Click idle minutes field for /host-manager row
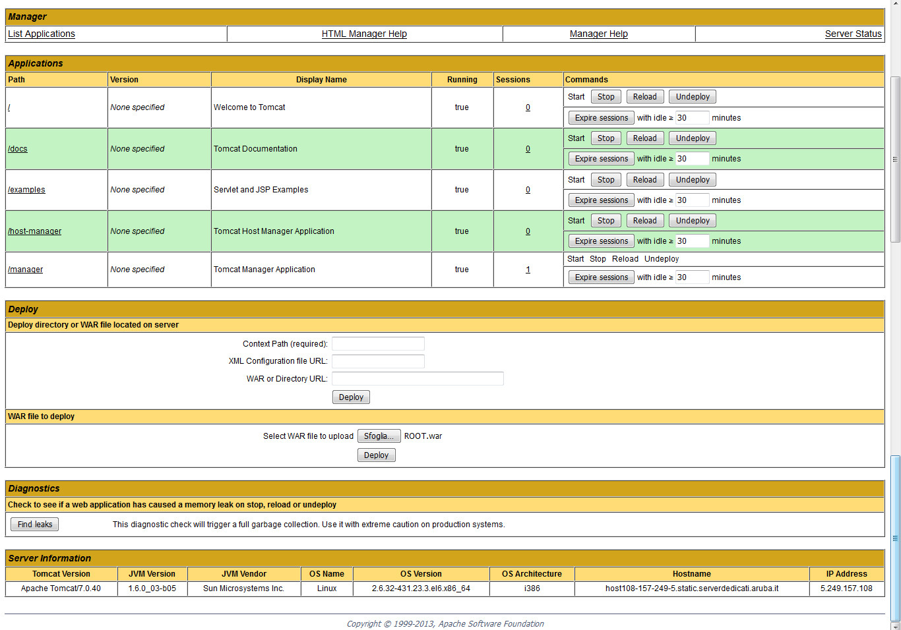This screenshot has width=901, height=630. (692, 241)
